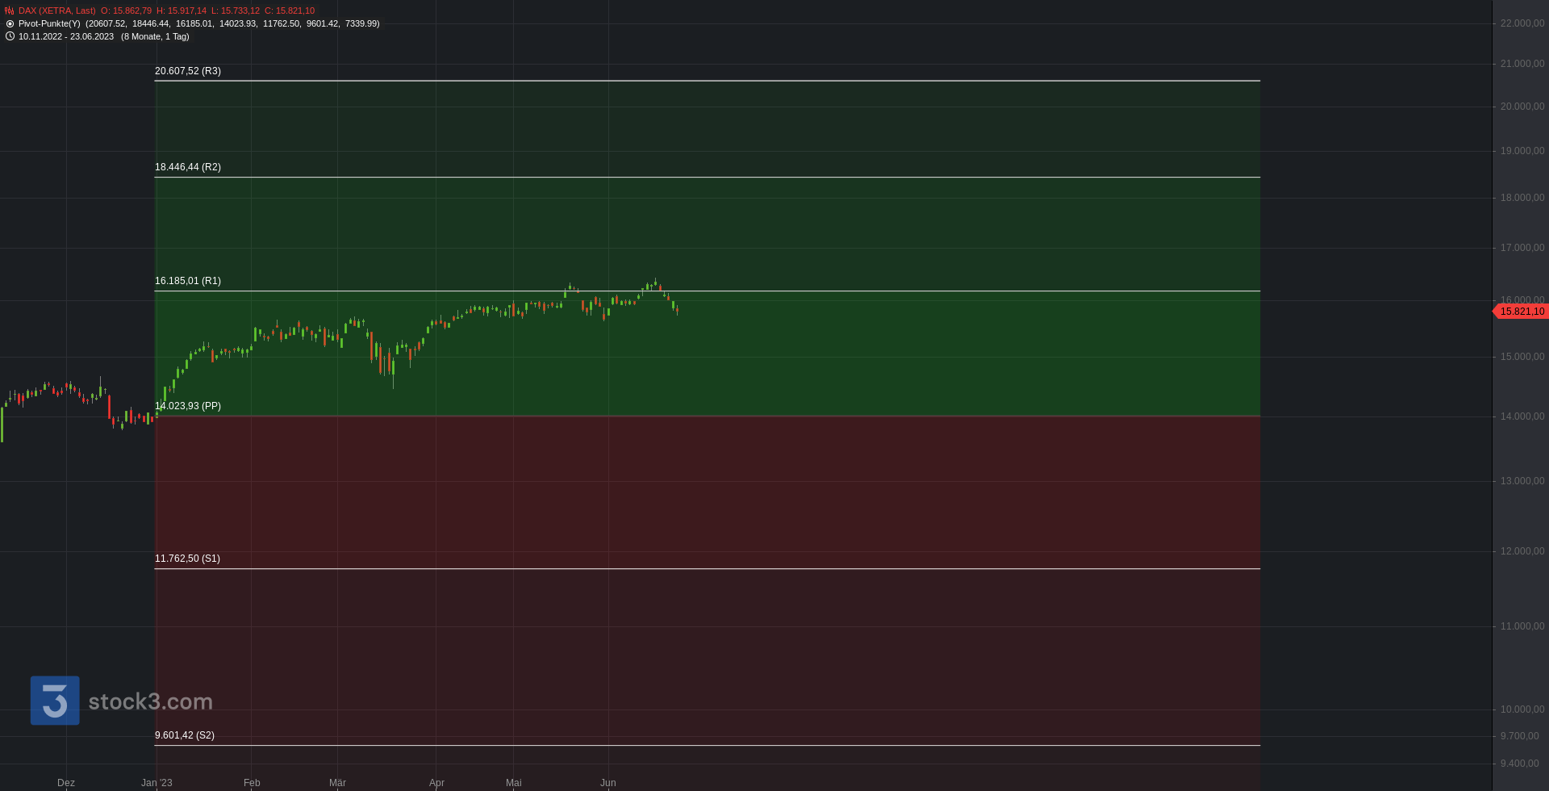Click the open value 'O: 15.862,79'
The width and height of the screenshot is (1549, 791).
click(126, 10)
